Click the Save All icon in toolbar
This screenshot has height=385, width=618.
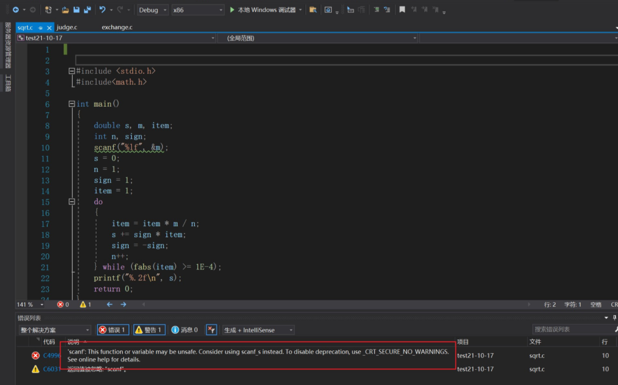click(x=87, y=10)
